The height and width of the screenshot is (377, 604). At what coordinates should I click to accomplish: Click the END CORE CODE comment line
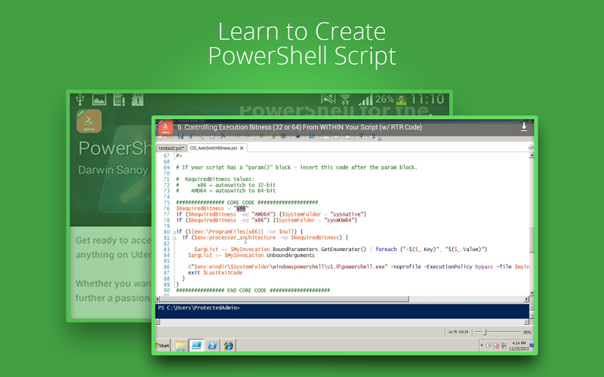point(253,290)
